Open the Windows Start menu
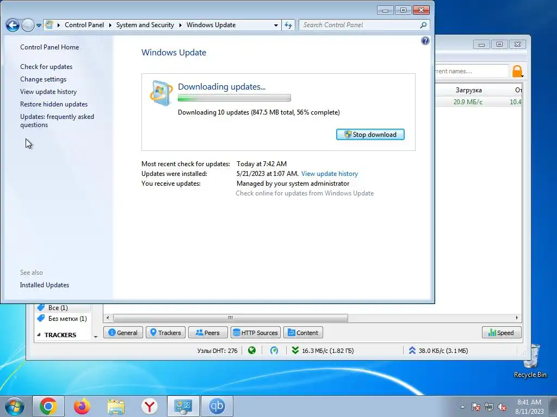The width and height of the screenshot is (557, 417). pos(14,406)
